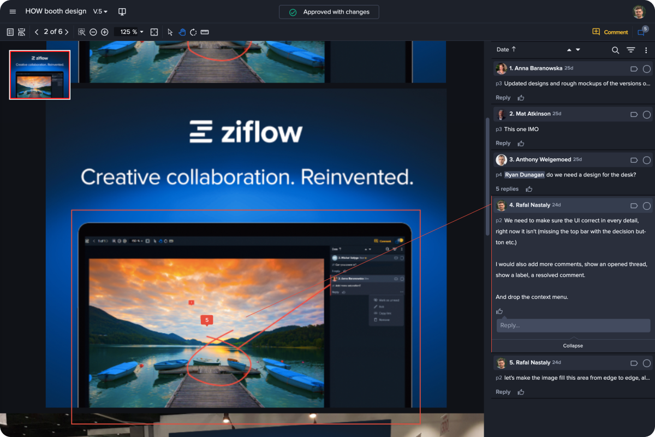Viewport: 655px width, 437px height.
Task: Open the hamburger menu
Action: pos(12,11)
